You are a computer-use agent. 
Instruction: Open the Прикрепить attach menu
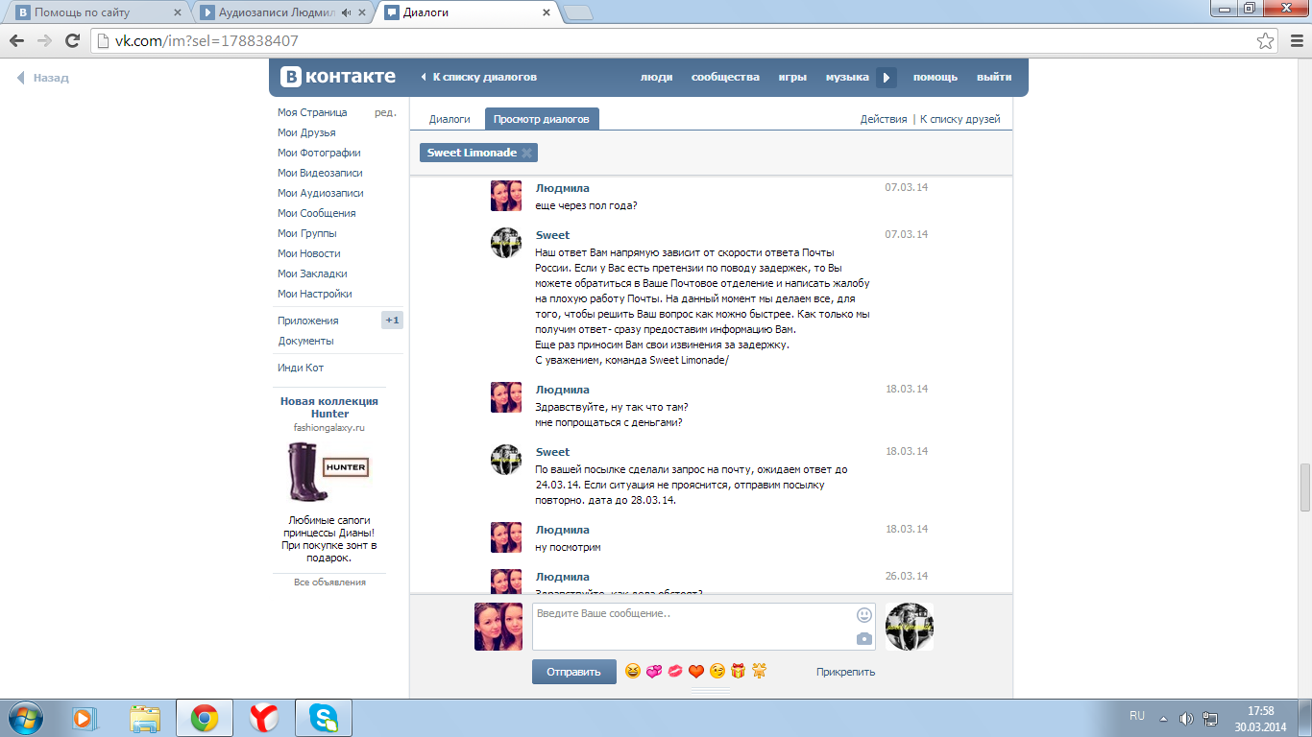click(x=845, y=672)
